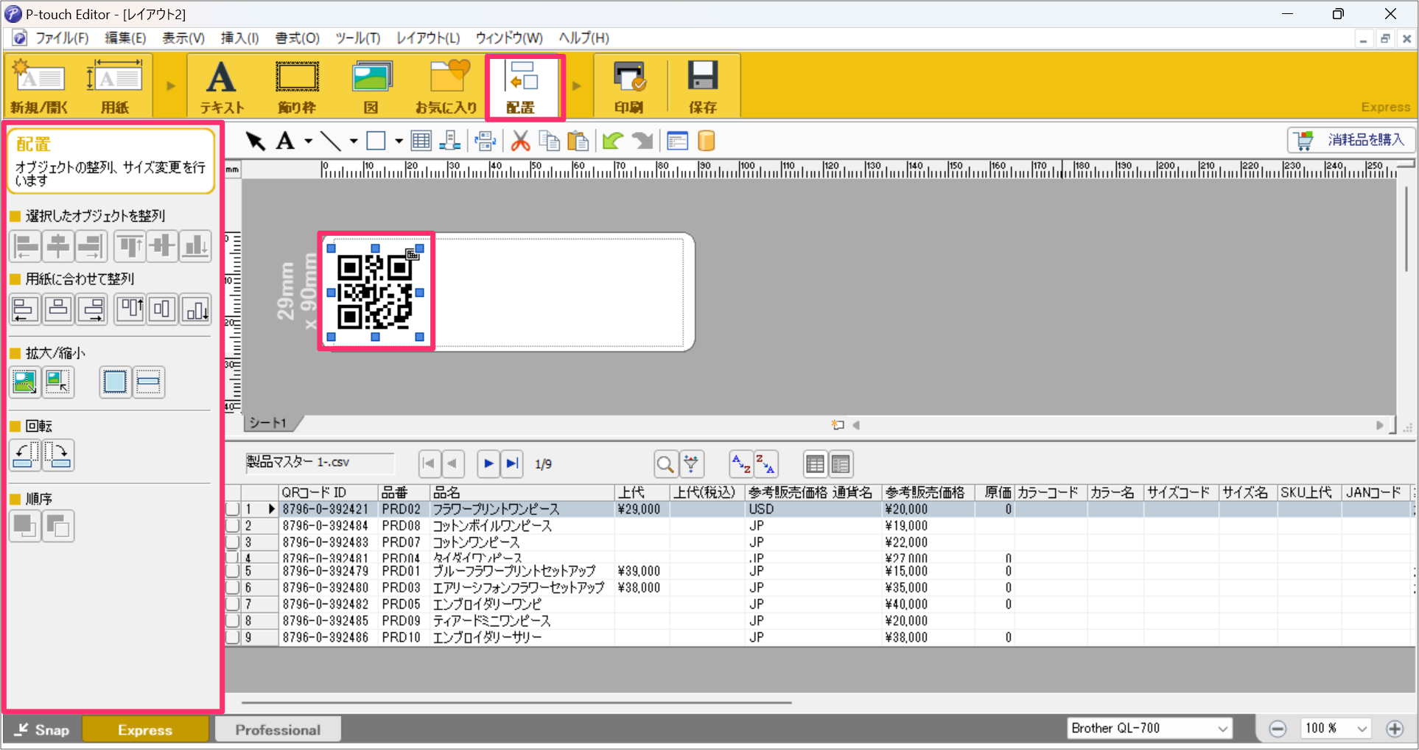This screenshot has height=750, width=1419.
Task: Check the checkbox for record row 8
Action: click(x=233, y=621)
